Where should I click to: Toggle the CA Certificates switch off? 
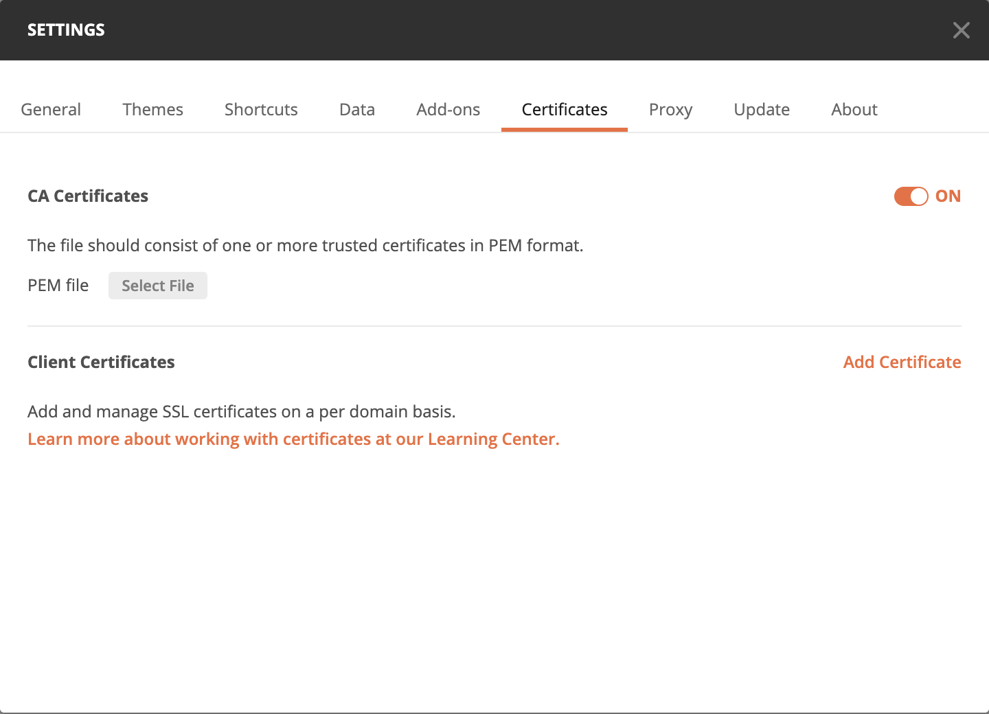point(911,196)
